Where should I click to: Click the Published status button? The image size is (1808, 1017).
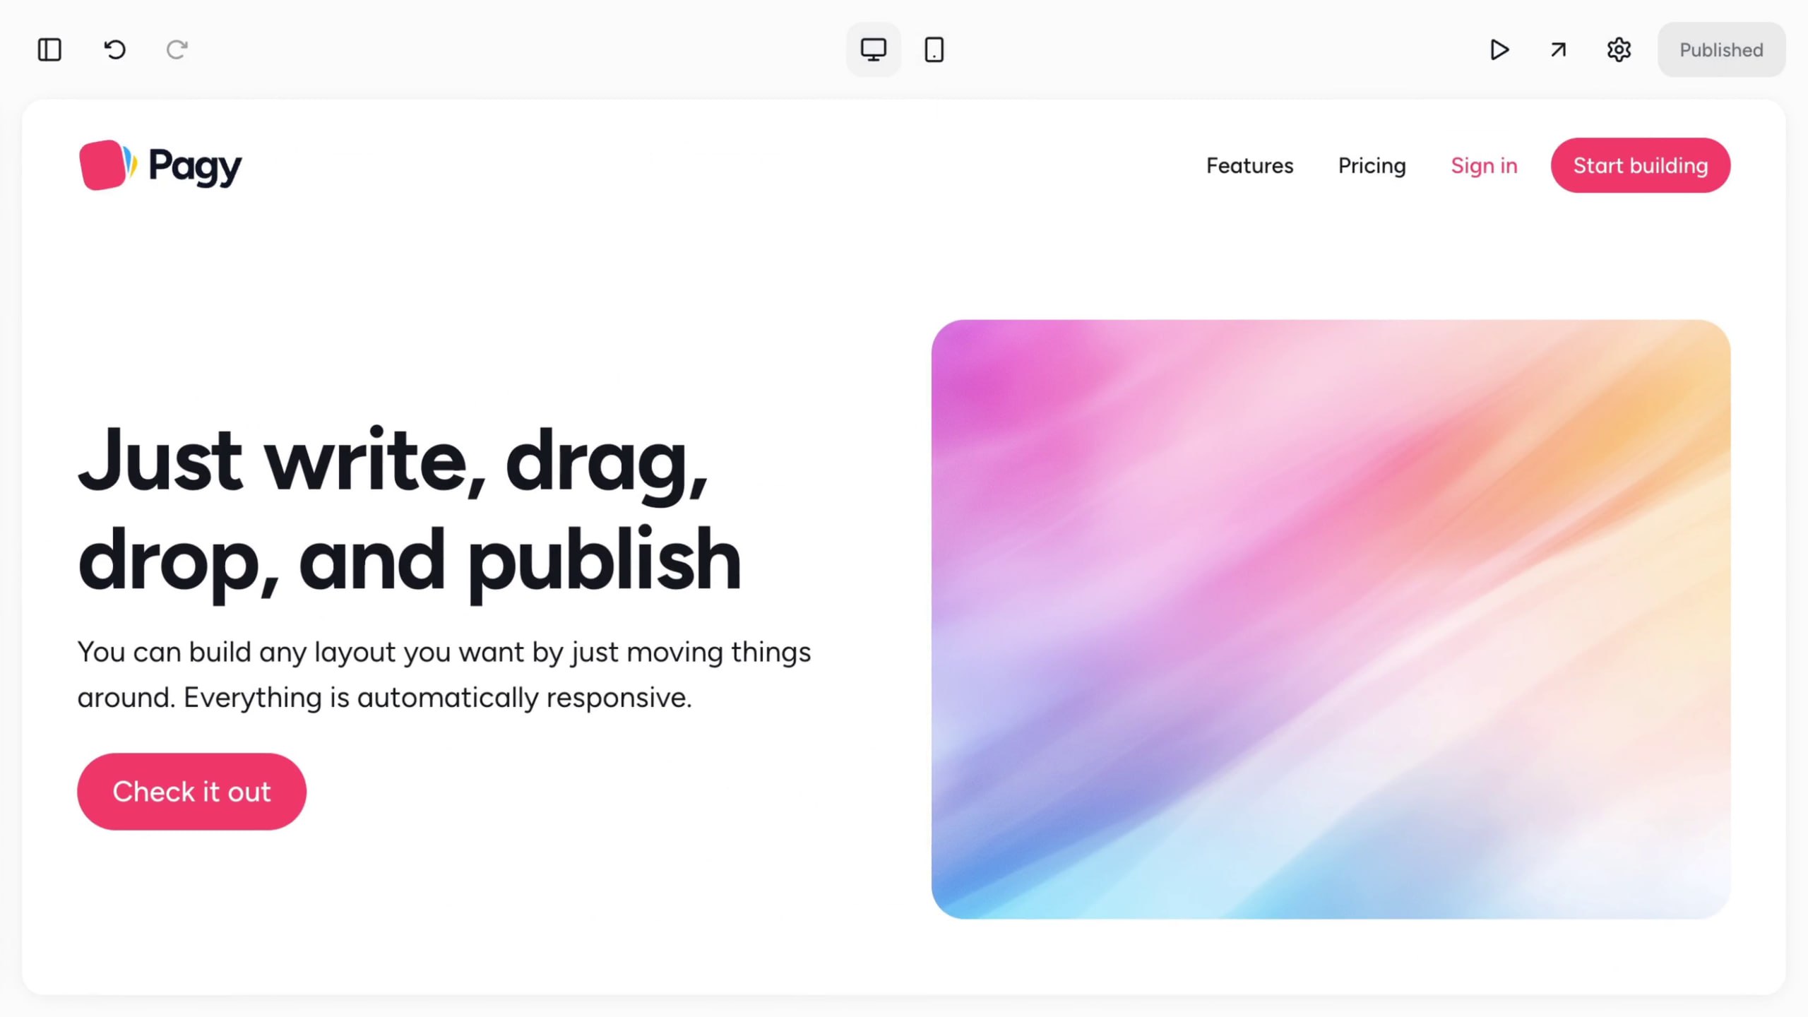pos(1720,50)
